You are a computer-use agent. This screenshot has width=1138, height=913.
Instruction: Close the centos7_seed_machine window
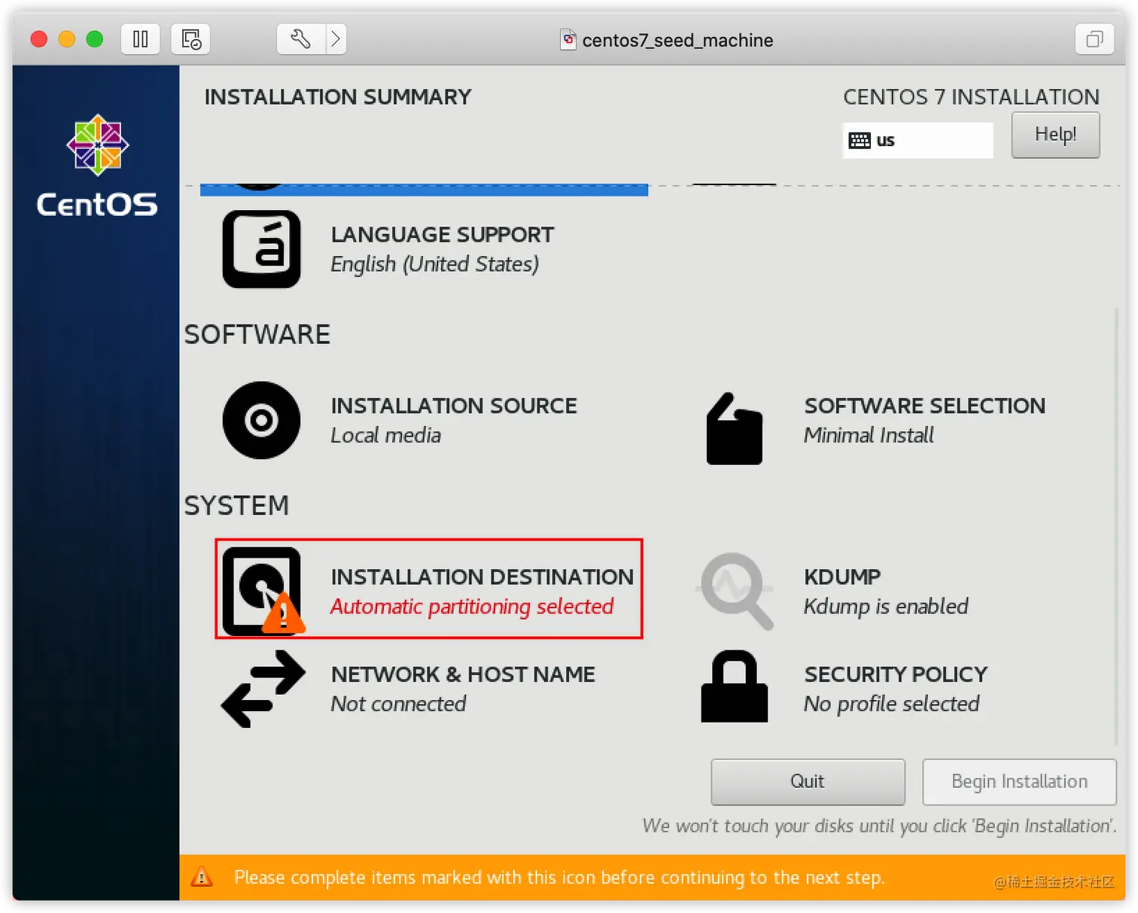tap(39, 39)
